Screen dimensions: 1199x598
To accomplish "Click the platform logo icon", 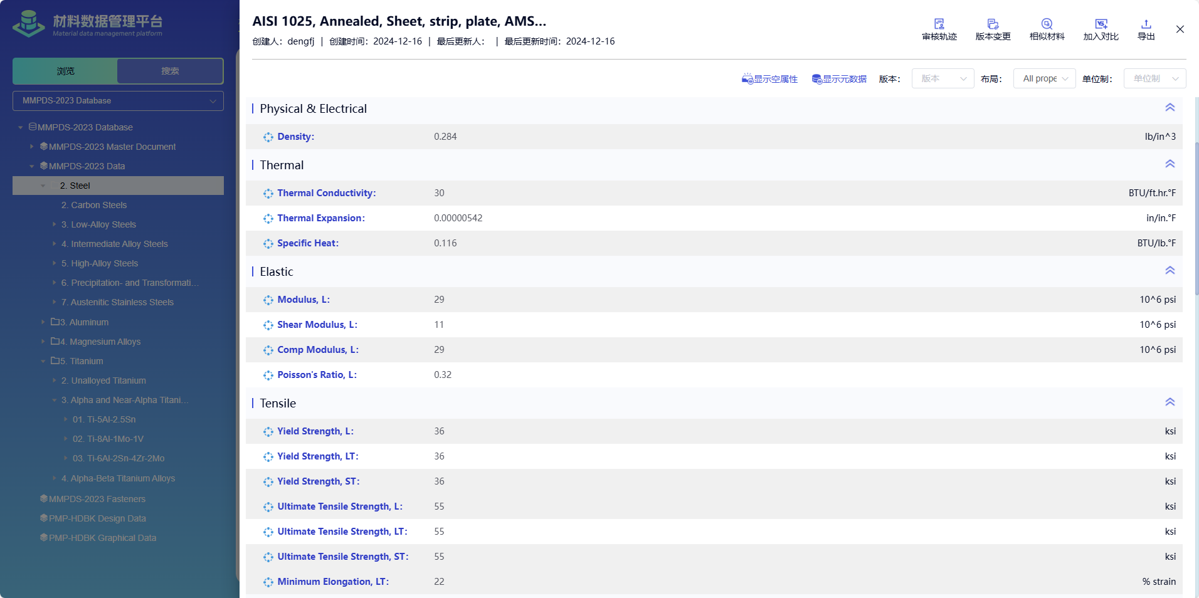I will (x=29, y=24).
